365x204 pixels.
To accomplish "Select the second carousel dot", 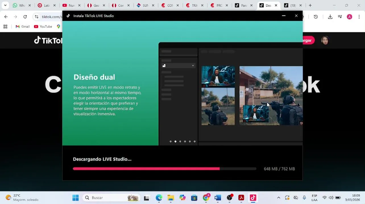I will (175, 141).
